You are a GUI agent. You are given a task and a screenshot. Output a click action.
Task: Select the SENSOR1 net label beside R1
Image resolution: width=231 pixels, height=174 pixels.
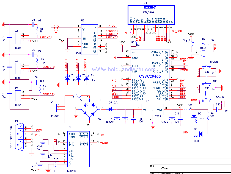pyautogui.click(x=46, y=37)
